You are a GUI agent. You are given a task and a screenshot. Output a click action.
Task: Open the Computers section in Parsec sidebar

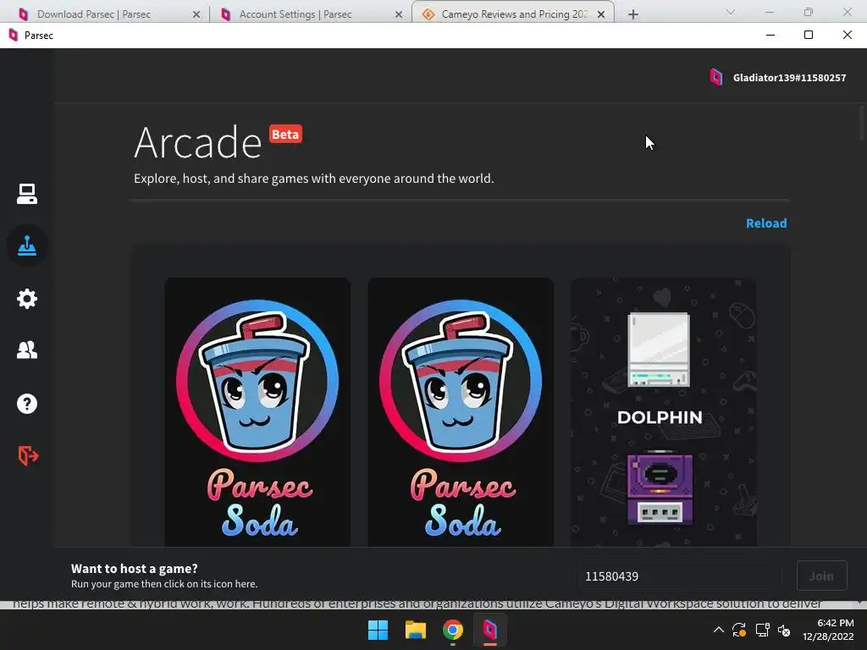coord(26,194)
